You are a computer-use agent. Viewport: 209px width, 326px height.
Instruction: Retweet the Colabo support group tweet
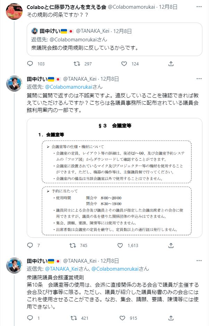click(x=78, y=64)
